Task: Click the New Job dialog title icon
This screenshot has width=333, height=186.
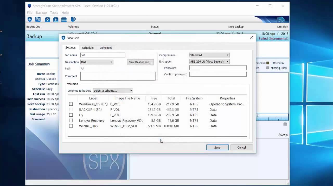Action: [63, 38]
